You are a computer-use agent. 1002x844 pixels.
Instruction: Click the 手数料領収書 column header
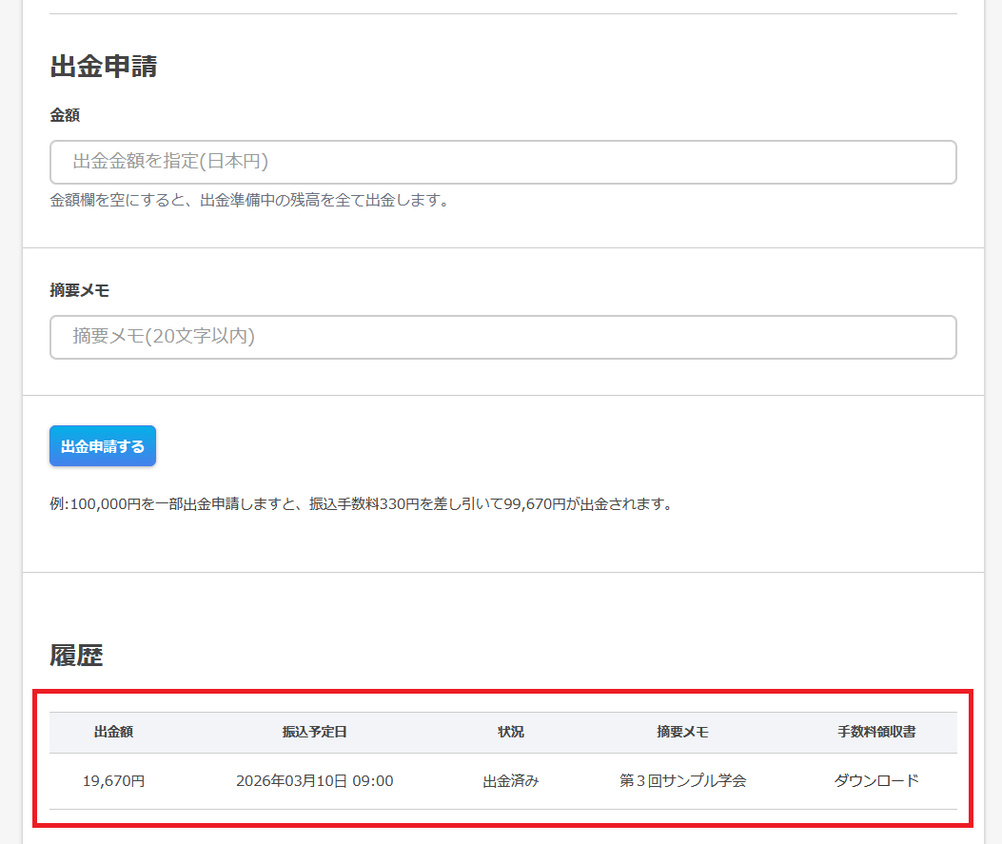pyautogui.click(x=876, y=732)
